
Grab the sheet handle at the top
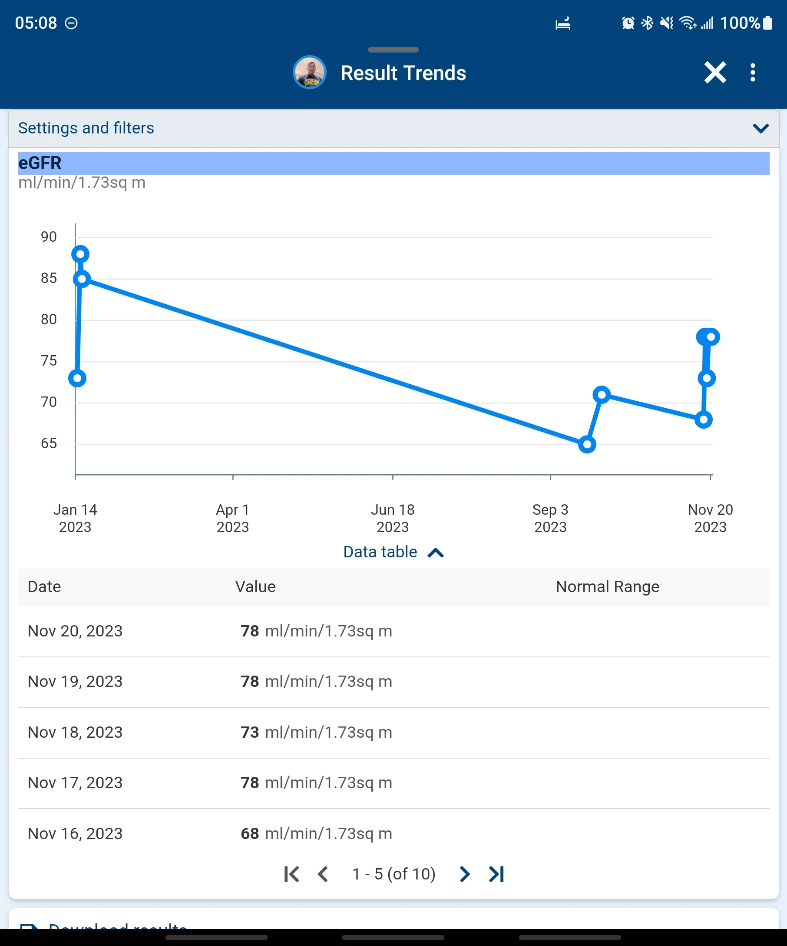(x=393, y=50)
